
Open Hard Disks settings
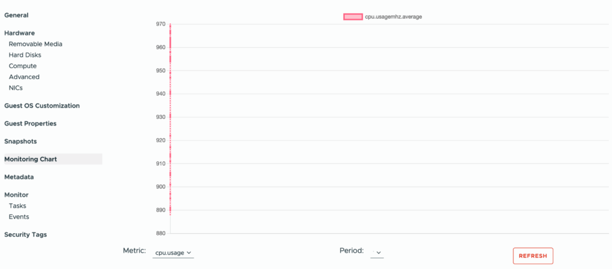point(25,55)
